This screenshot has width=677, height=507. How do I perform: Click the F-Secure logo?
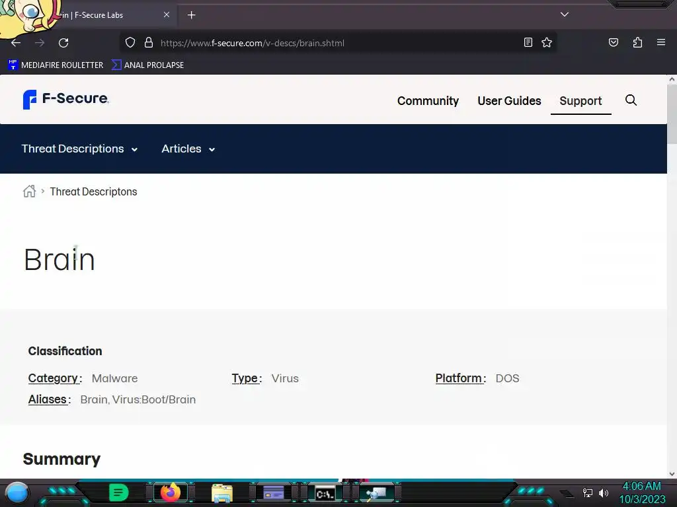[65, 99]
